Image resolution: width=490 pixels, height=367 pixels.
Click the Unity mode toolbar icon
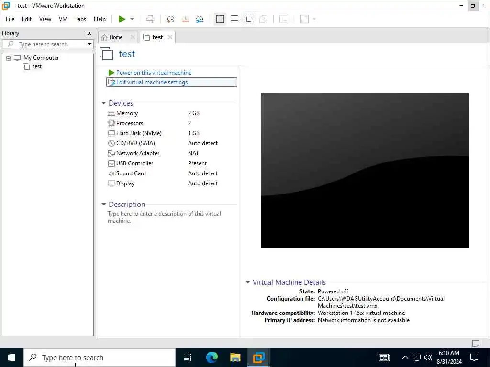[x=264, y=19]
